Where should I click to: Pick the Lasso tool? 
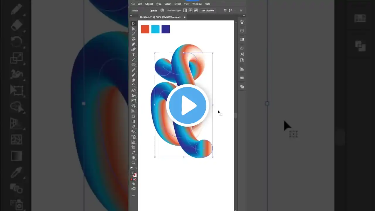[x=134, y=39]
